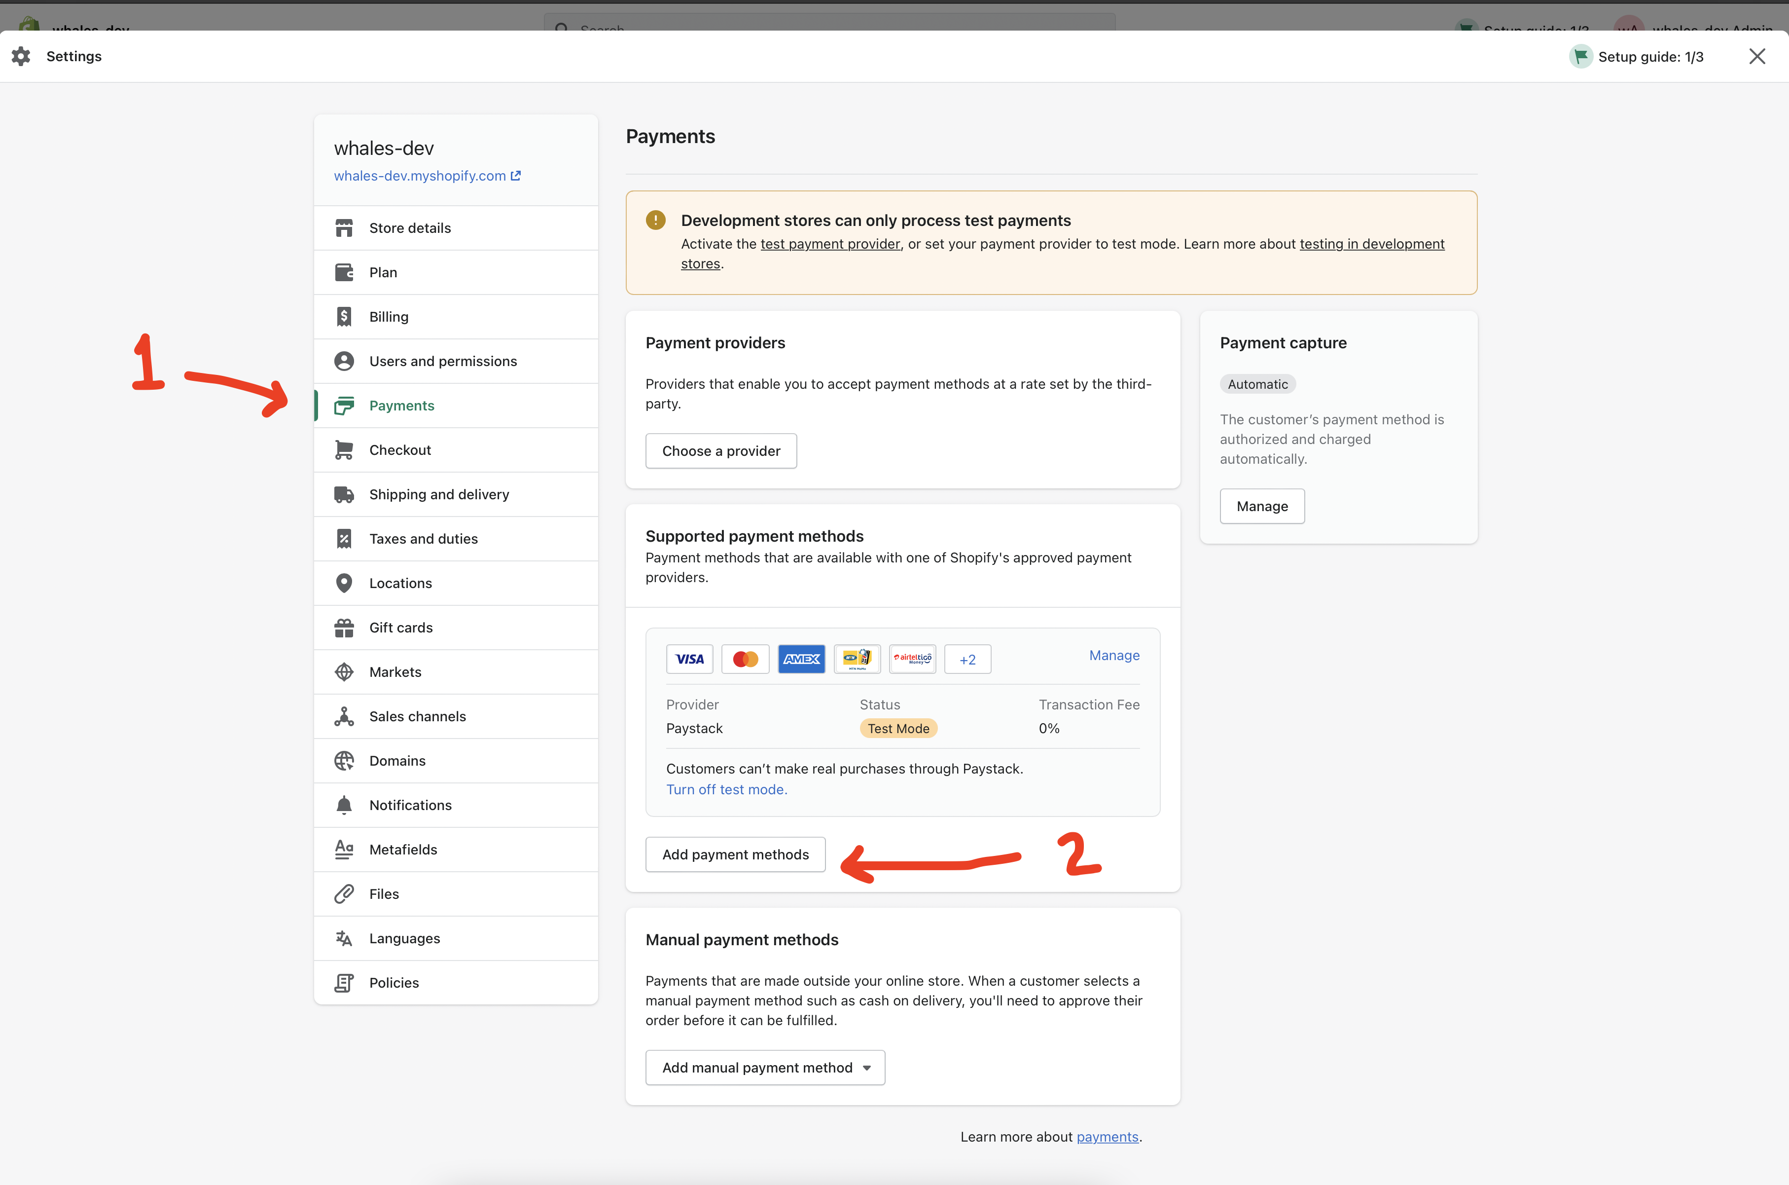Viewport: 1789px width, 1185px height.
Task: Click the Policies scroll icon
Action: click(344, 982)
